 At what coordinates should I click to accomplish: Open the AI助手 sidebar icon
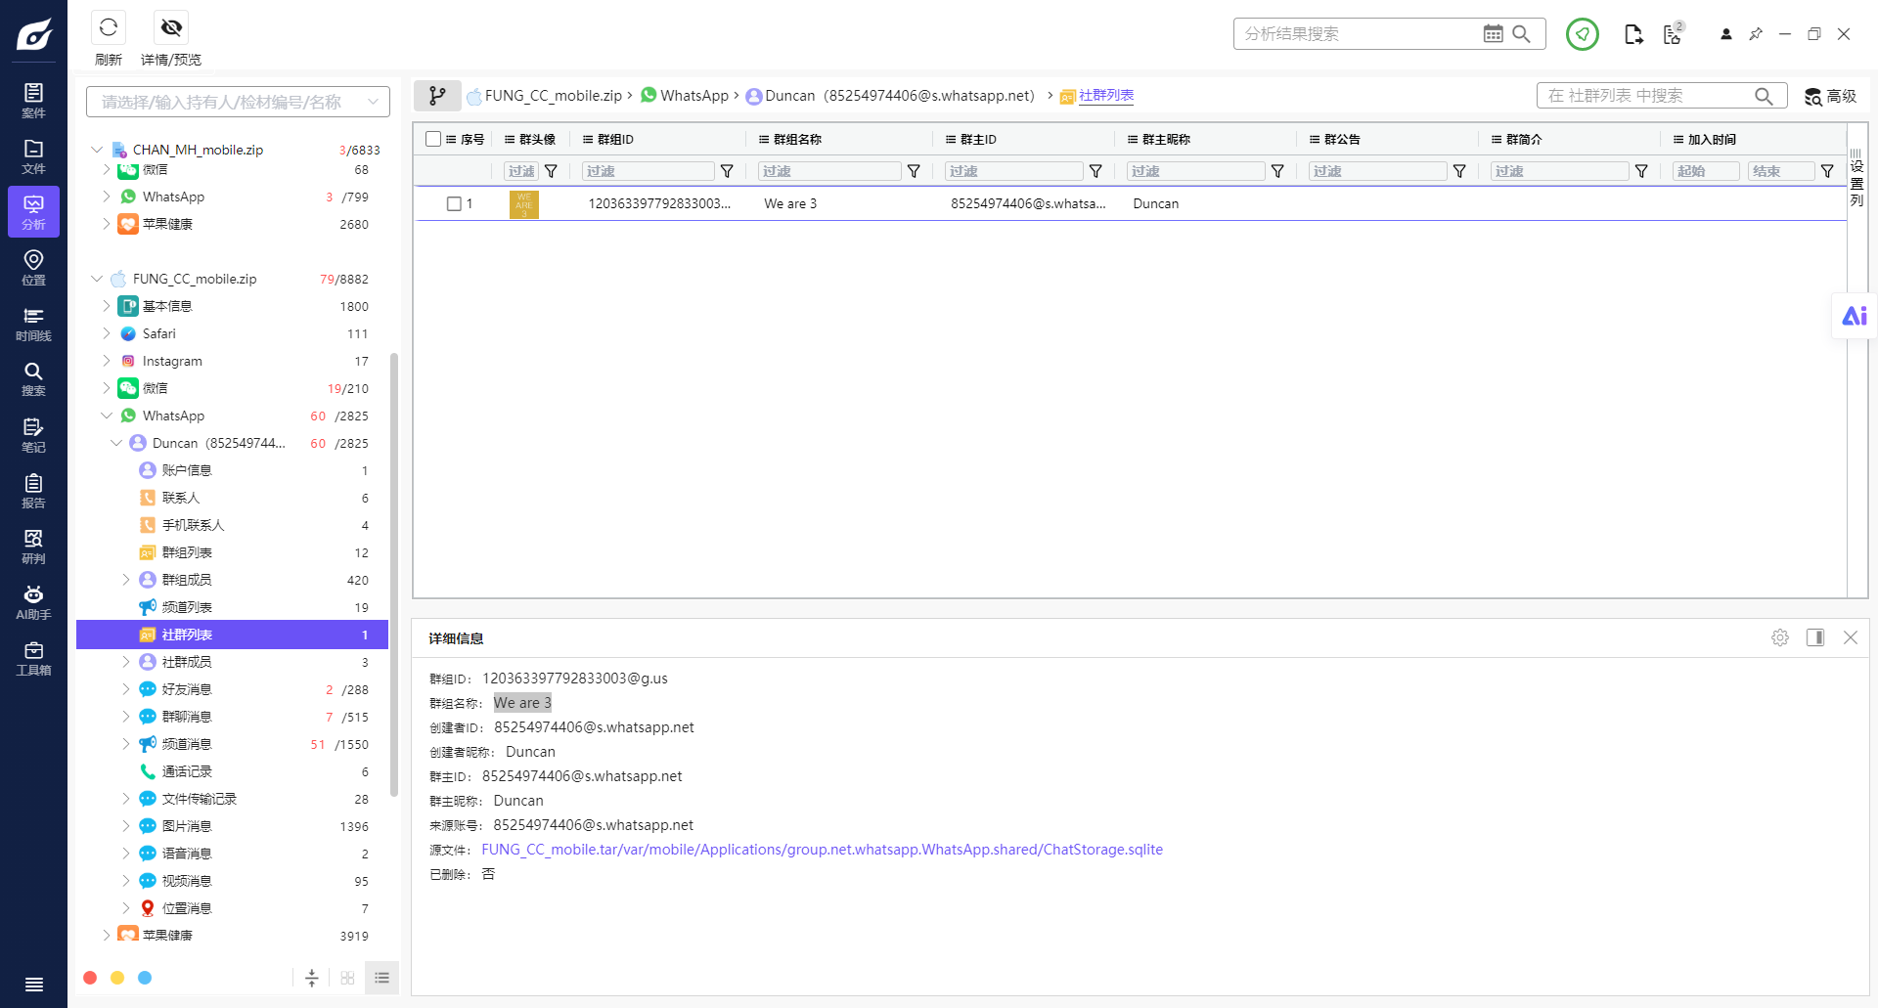(x=33, y=601)
